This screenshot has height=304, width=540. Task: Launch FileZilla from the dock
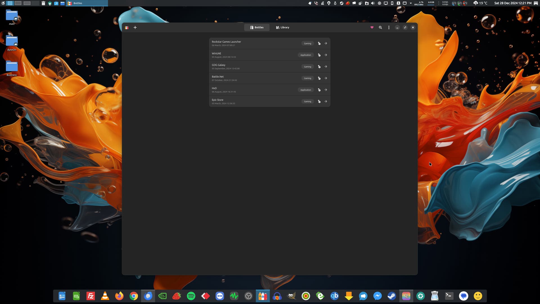(x=91, y=296)
